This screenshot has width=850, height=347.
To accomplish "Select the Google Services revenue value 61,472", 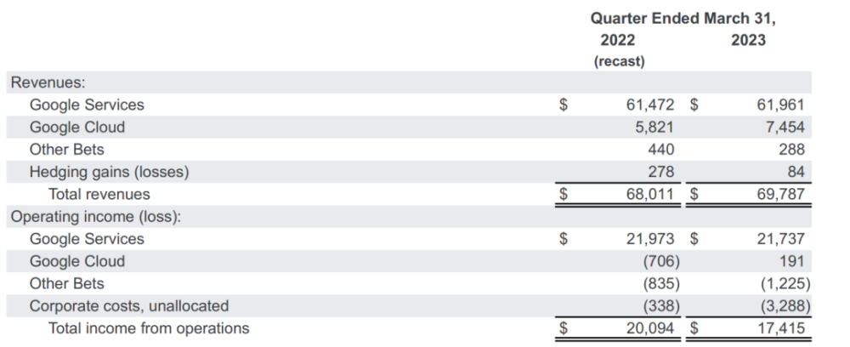I will click(x=650, y=105).
